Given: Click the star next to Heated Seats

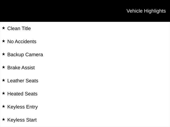Looking at the screenshot, I should (3, 93).
